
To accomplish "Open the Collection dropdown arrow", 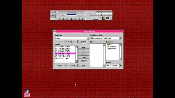I will (x=88, y=38).
